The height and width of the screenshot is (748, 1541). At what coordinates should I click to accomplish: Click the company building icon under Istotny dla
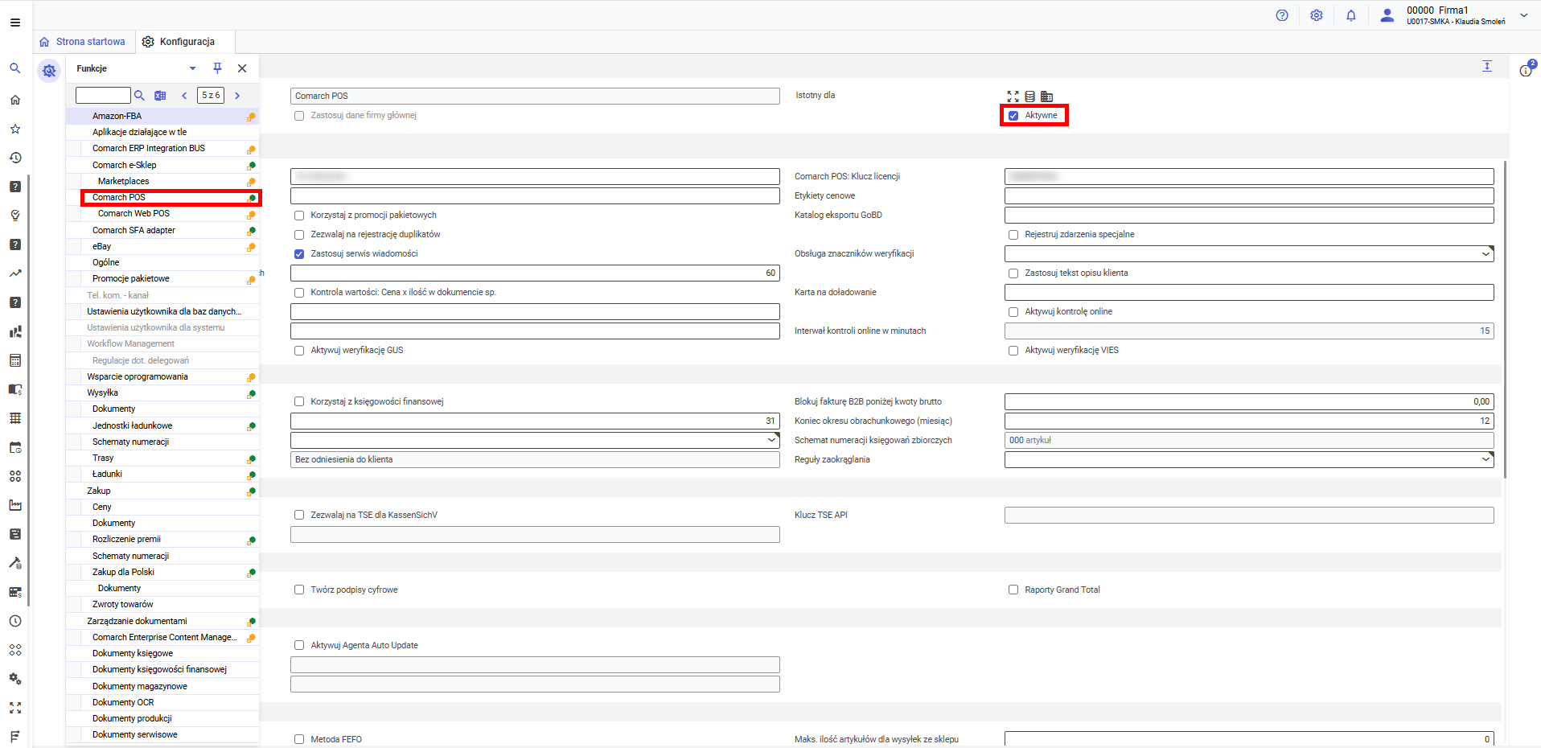1046,97
